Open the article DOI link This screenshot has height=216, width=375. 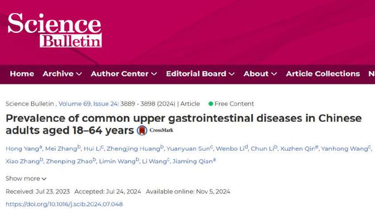pyautogui.click(x=64, y=204)
